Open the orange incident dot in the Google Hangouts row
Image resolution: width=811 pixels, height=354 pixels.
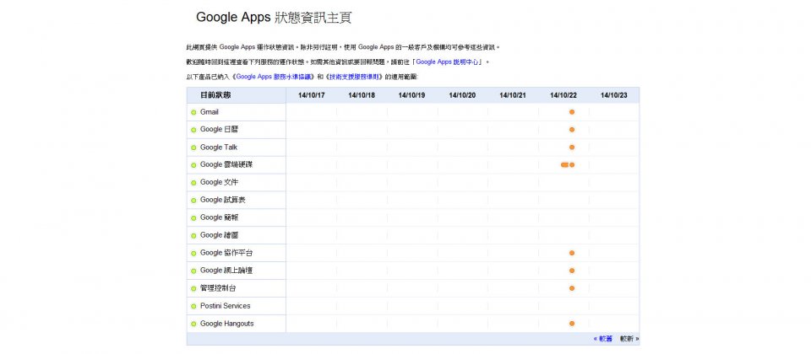[572, 324]
